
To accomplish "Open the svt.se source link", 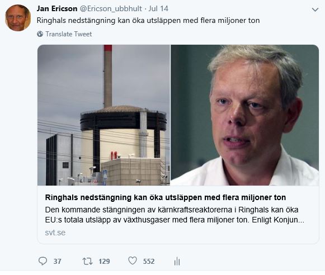I will (55, 233).
